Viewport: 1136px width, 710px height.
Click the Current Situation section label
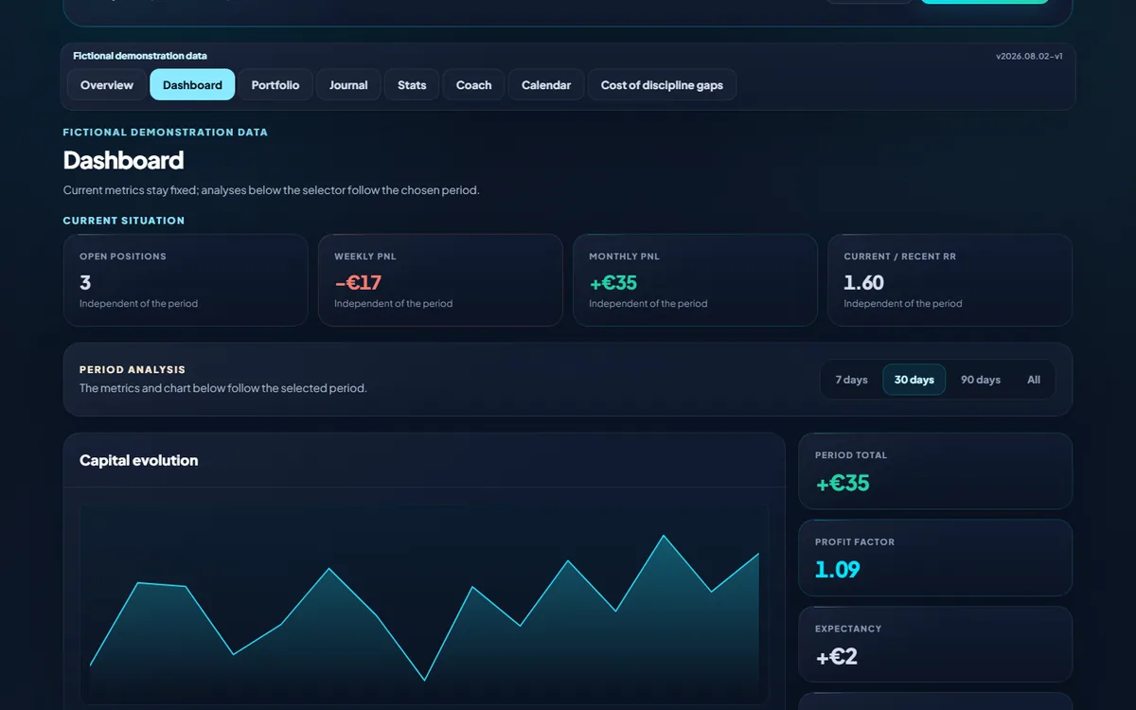[x=124, y=221]
